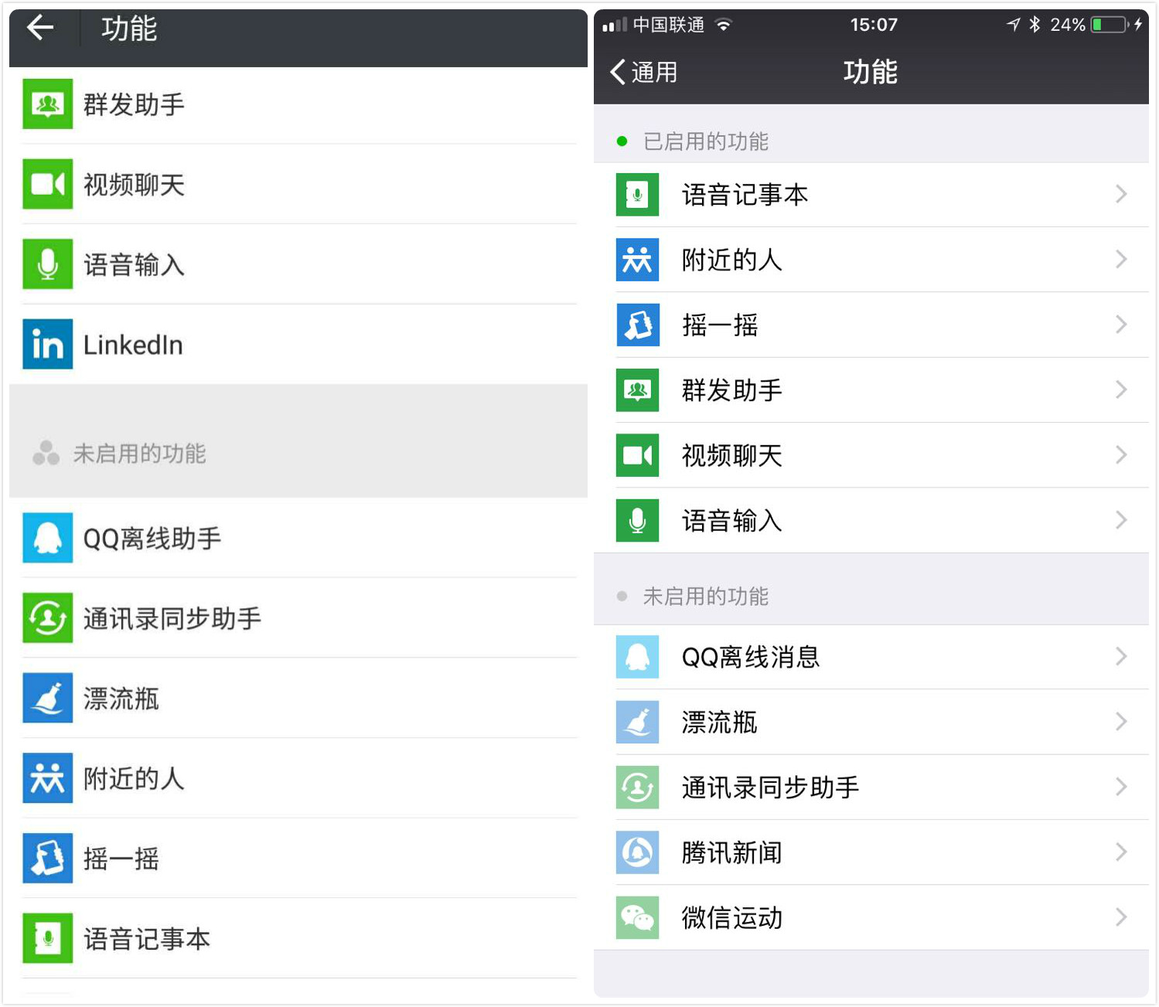Viewport: 1159px width, 1007px height.
Task: Select QQ离线助手 text label
Action: [x=152, y=539]
